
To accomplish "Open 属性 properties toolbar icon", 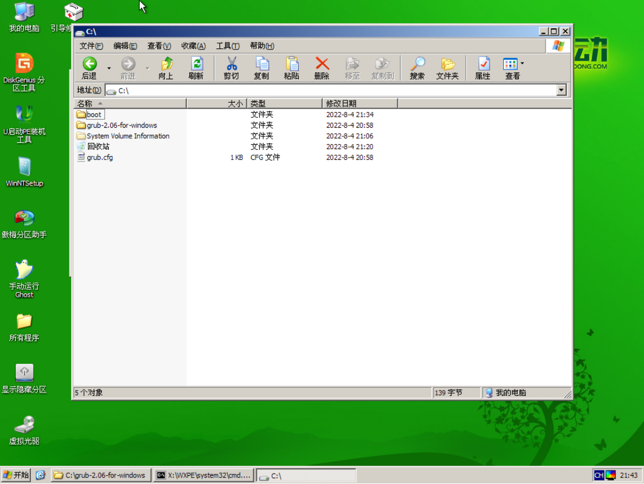I will coord(483,64).
